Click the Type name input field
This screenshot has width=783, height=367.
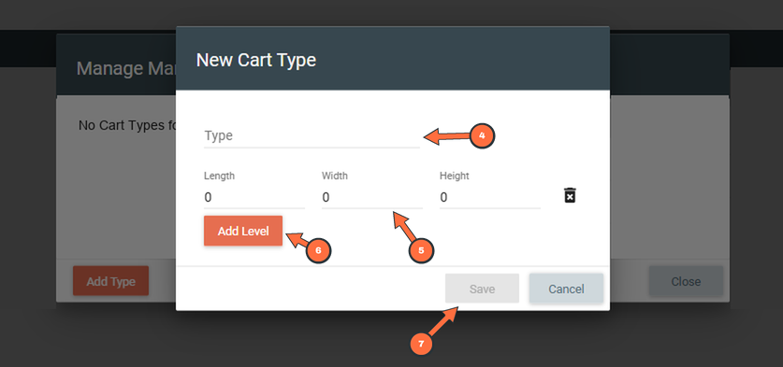tap(312, 136)
